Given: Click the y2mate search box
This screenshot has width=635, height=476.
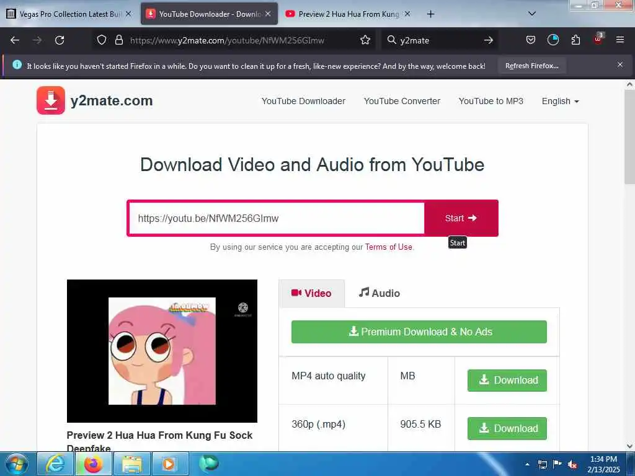Looking at the screenshot, I should (x=440, y=40).
